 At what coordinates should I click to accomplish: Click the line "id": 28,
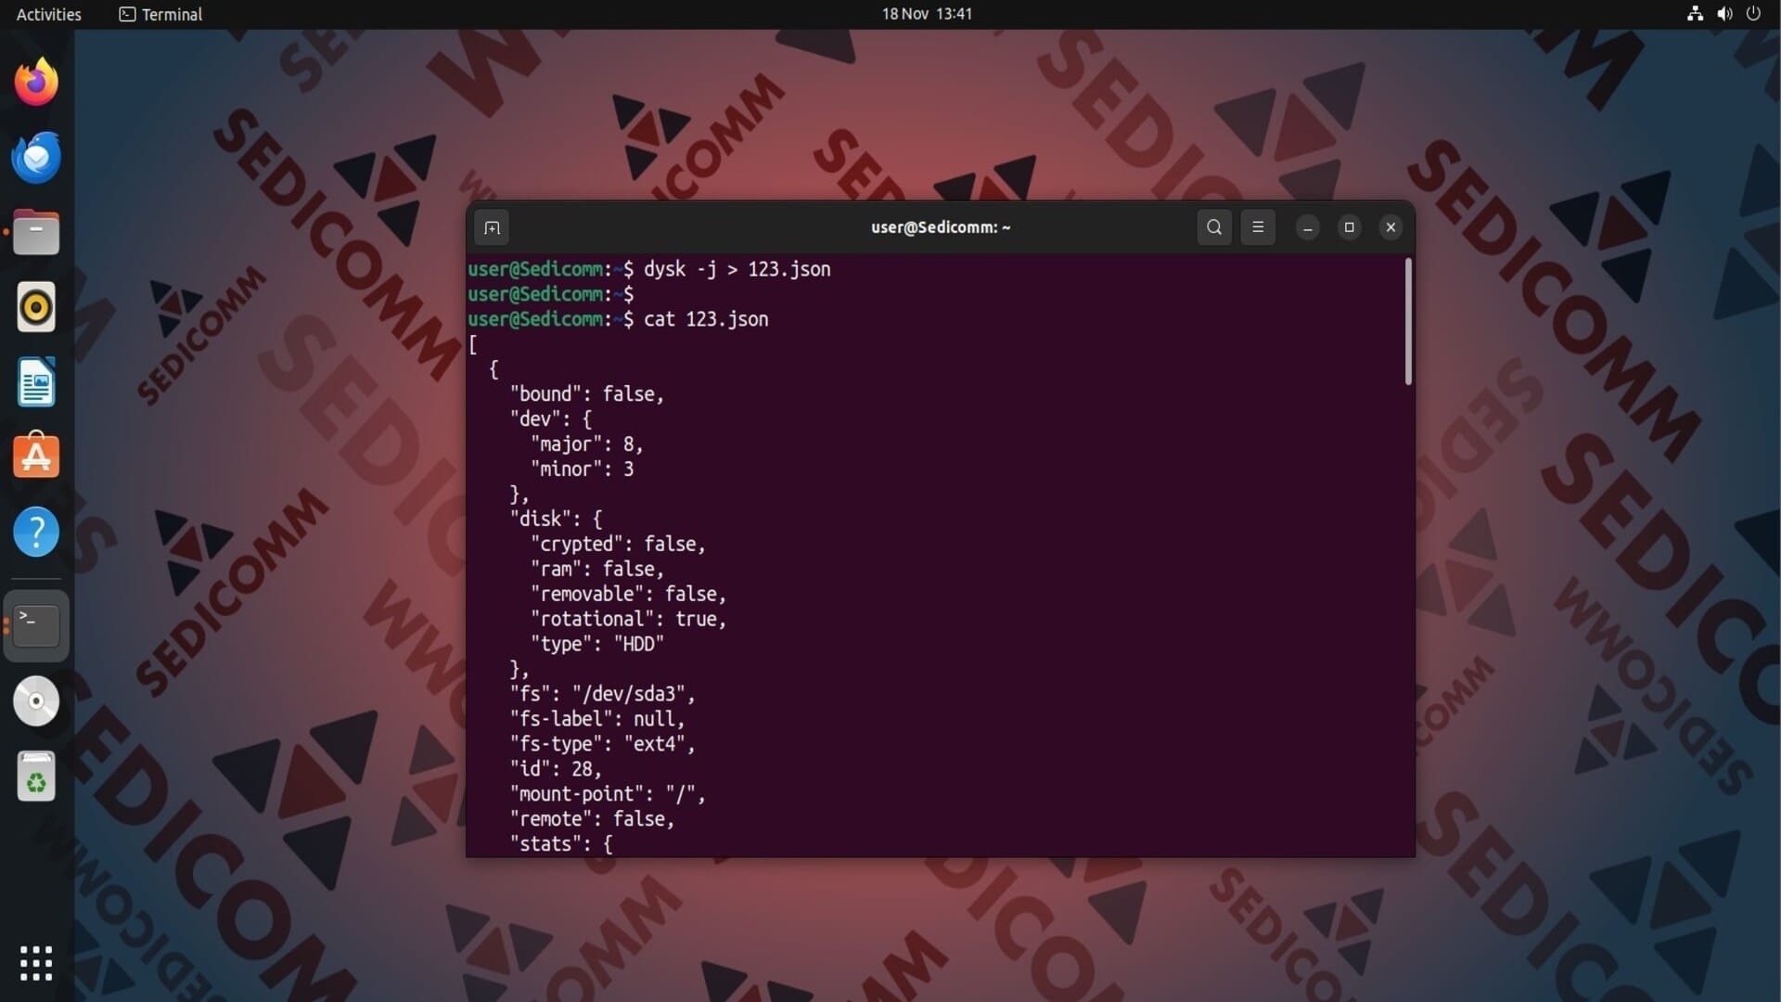(556, 769)
